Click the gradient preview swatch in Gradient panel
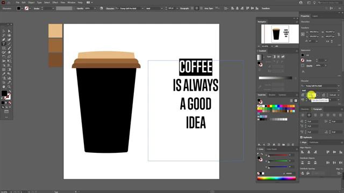This screenshot has width=344, height=193. coord(260,57)
